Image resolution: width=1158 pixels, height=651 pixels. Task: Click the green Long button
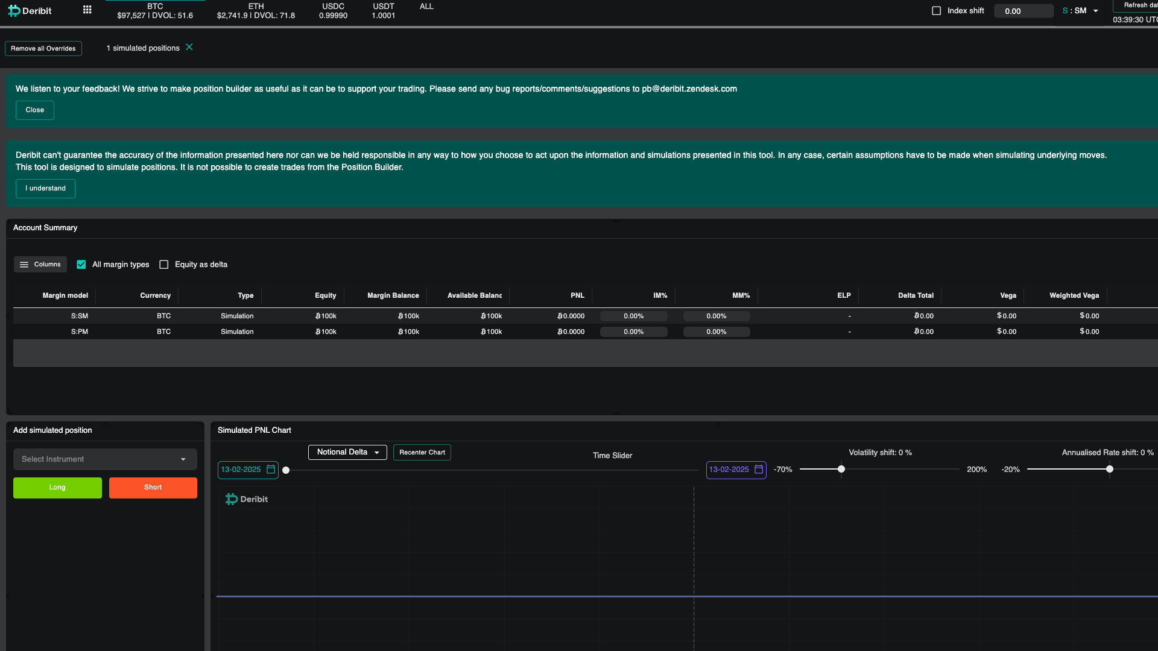tap(57, 488)
